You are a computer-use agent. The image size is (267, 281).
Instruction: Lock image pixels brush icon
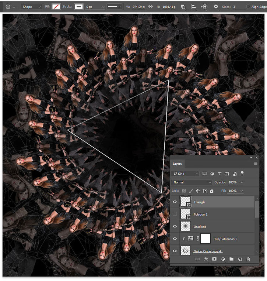(x=191, y=191)
